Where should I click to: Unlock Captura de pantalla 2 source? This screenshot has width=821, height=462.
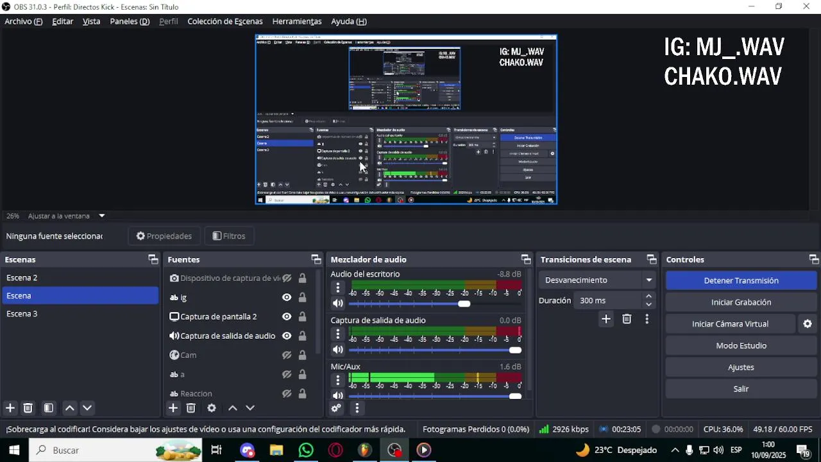tap(302, 317)
